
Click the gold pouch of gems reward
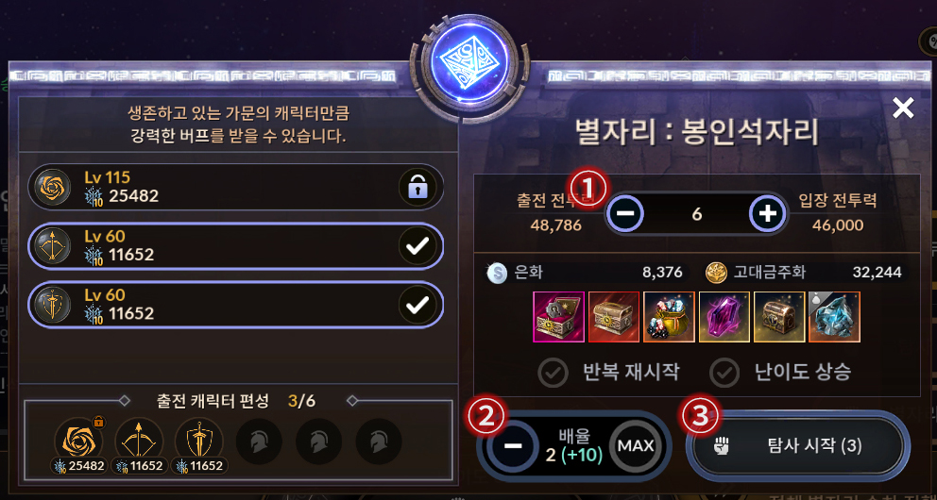pos(670,317)
